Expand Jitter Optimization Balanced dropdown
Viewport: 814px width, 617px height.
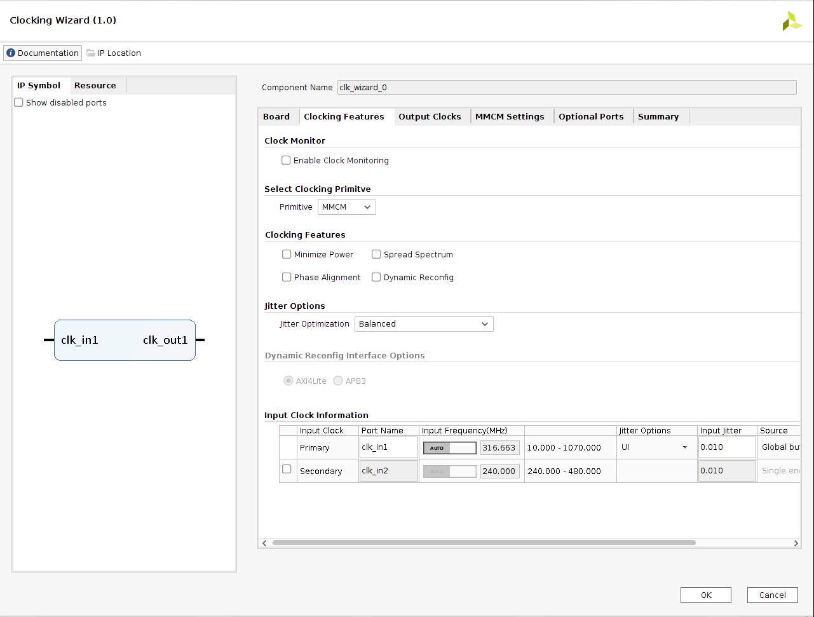coord(423,324)
